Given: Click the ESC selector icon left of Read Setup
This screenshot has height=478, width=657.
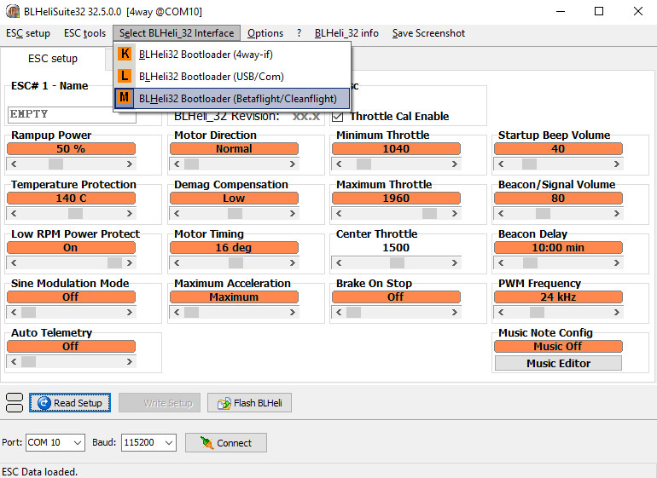Looking at the screenshot, I should coord(15,403).
